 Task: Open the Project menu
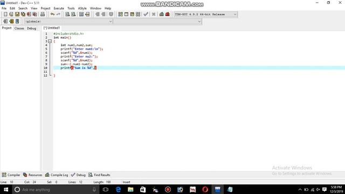point(45,9)
